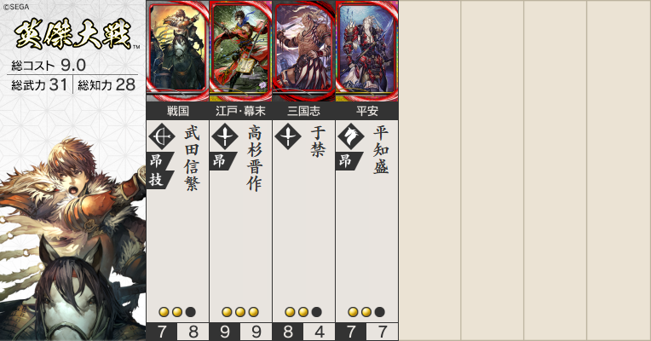Click the 昂 badge on 武田信繁's card

click(x=160, y=161)
